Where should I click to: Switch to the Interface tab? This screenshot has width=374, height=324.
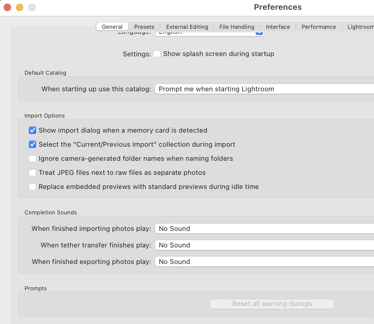tap(278, 27)
